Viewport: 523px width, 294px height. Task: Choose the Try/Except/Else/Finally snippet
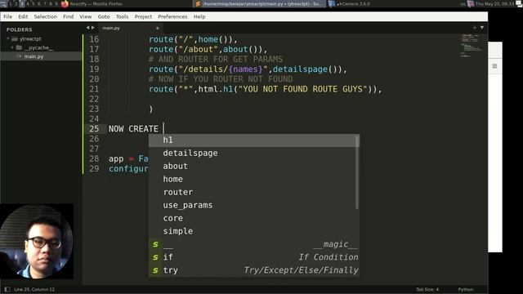[x=254, y=270]
